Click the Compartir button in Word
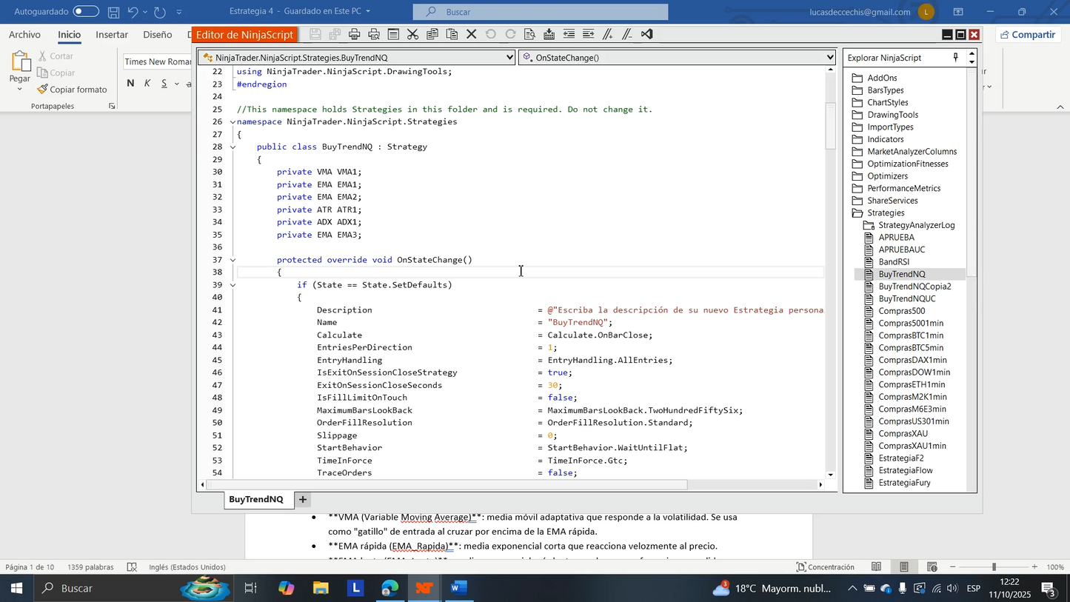The image size is (1070, 602). pos(1026,35)
